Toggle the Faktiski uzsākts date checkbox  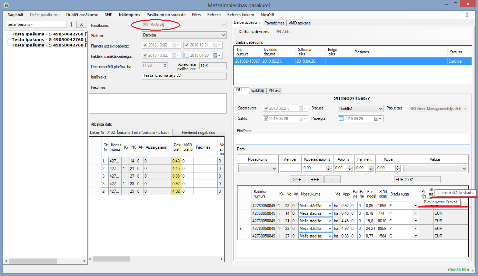pyautogui.click(x=145, y=55)
